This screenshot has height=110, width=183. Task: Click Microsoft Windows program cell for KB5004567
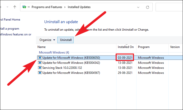point(151,73)
